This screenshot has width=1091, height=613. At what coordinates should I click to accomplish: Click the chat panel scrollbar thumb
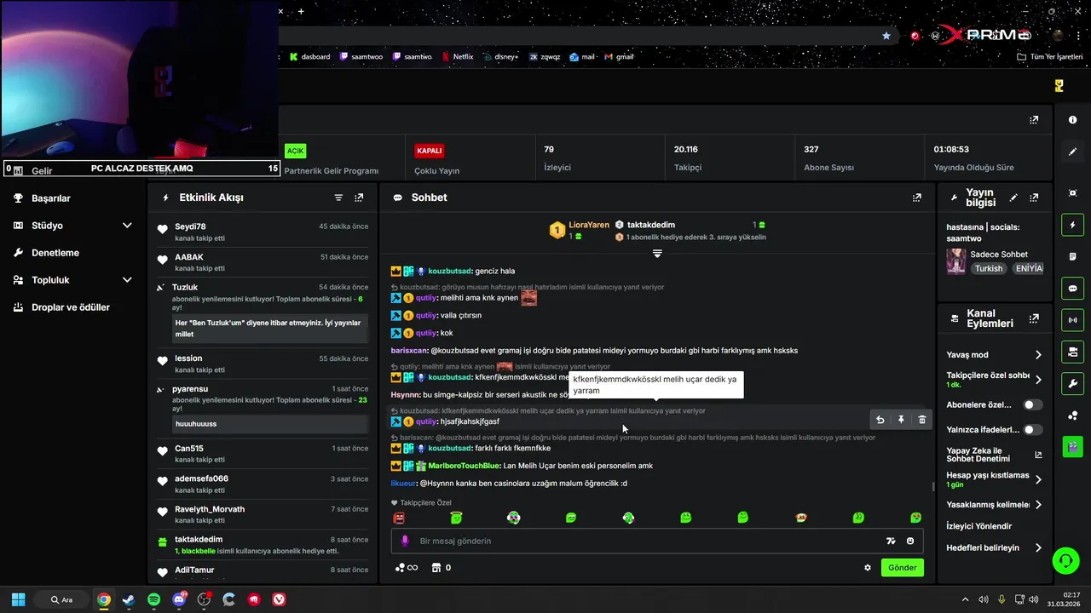point(933,487)
